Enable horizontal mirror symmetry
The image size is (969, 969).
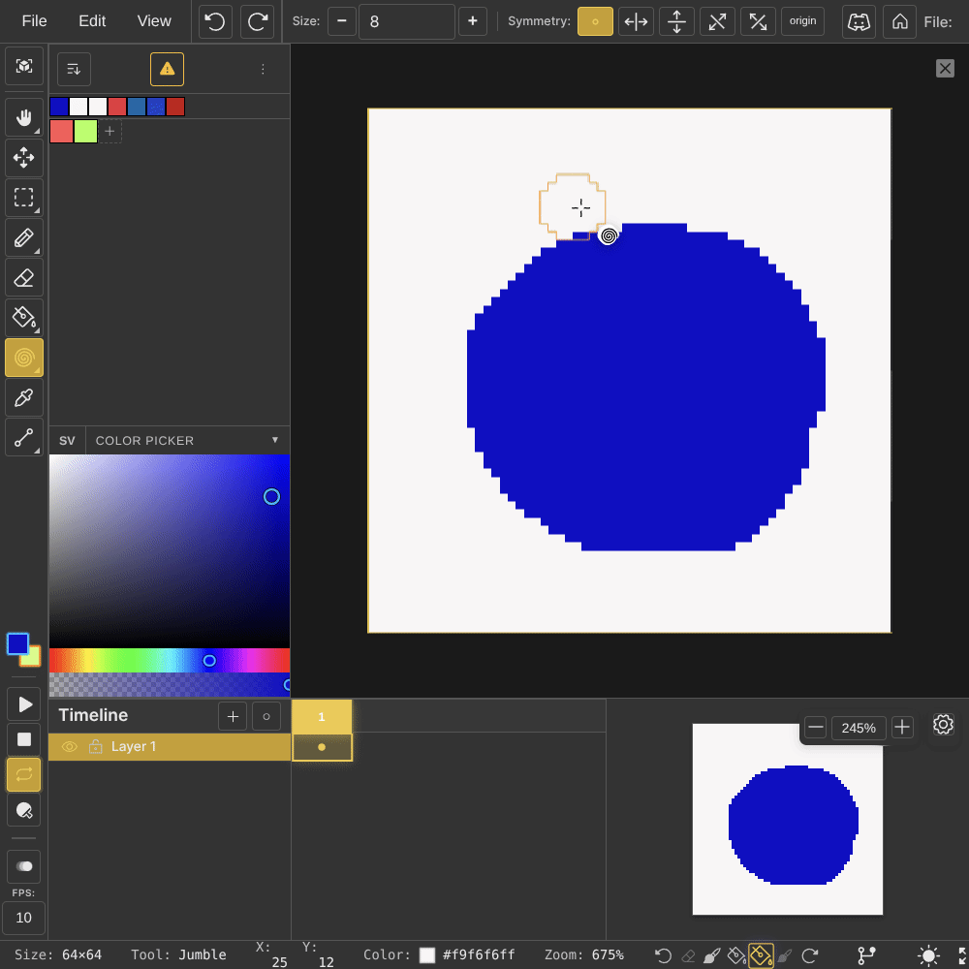click(636, 21)
